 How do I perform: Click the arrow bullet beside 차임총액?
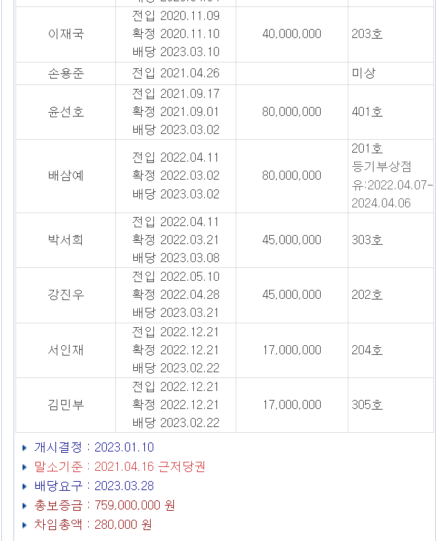[x=24, y=525]
